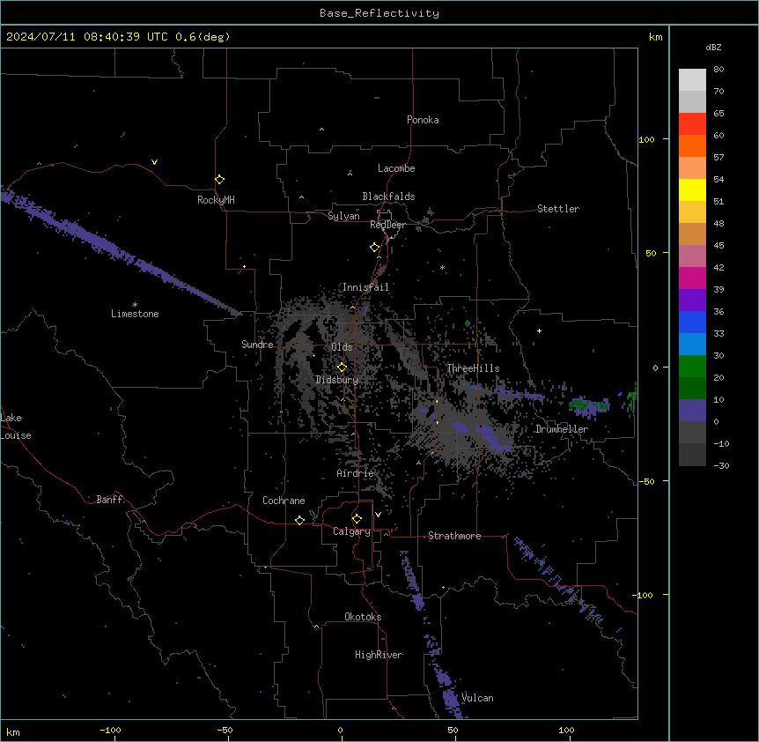Click the yellow diamond marker above RockyMH
759x742 pixels.
point(219,179)
